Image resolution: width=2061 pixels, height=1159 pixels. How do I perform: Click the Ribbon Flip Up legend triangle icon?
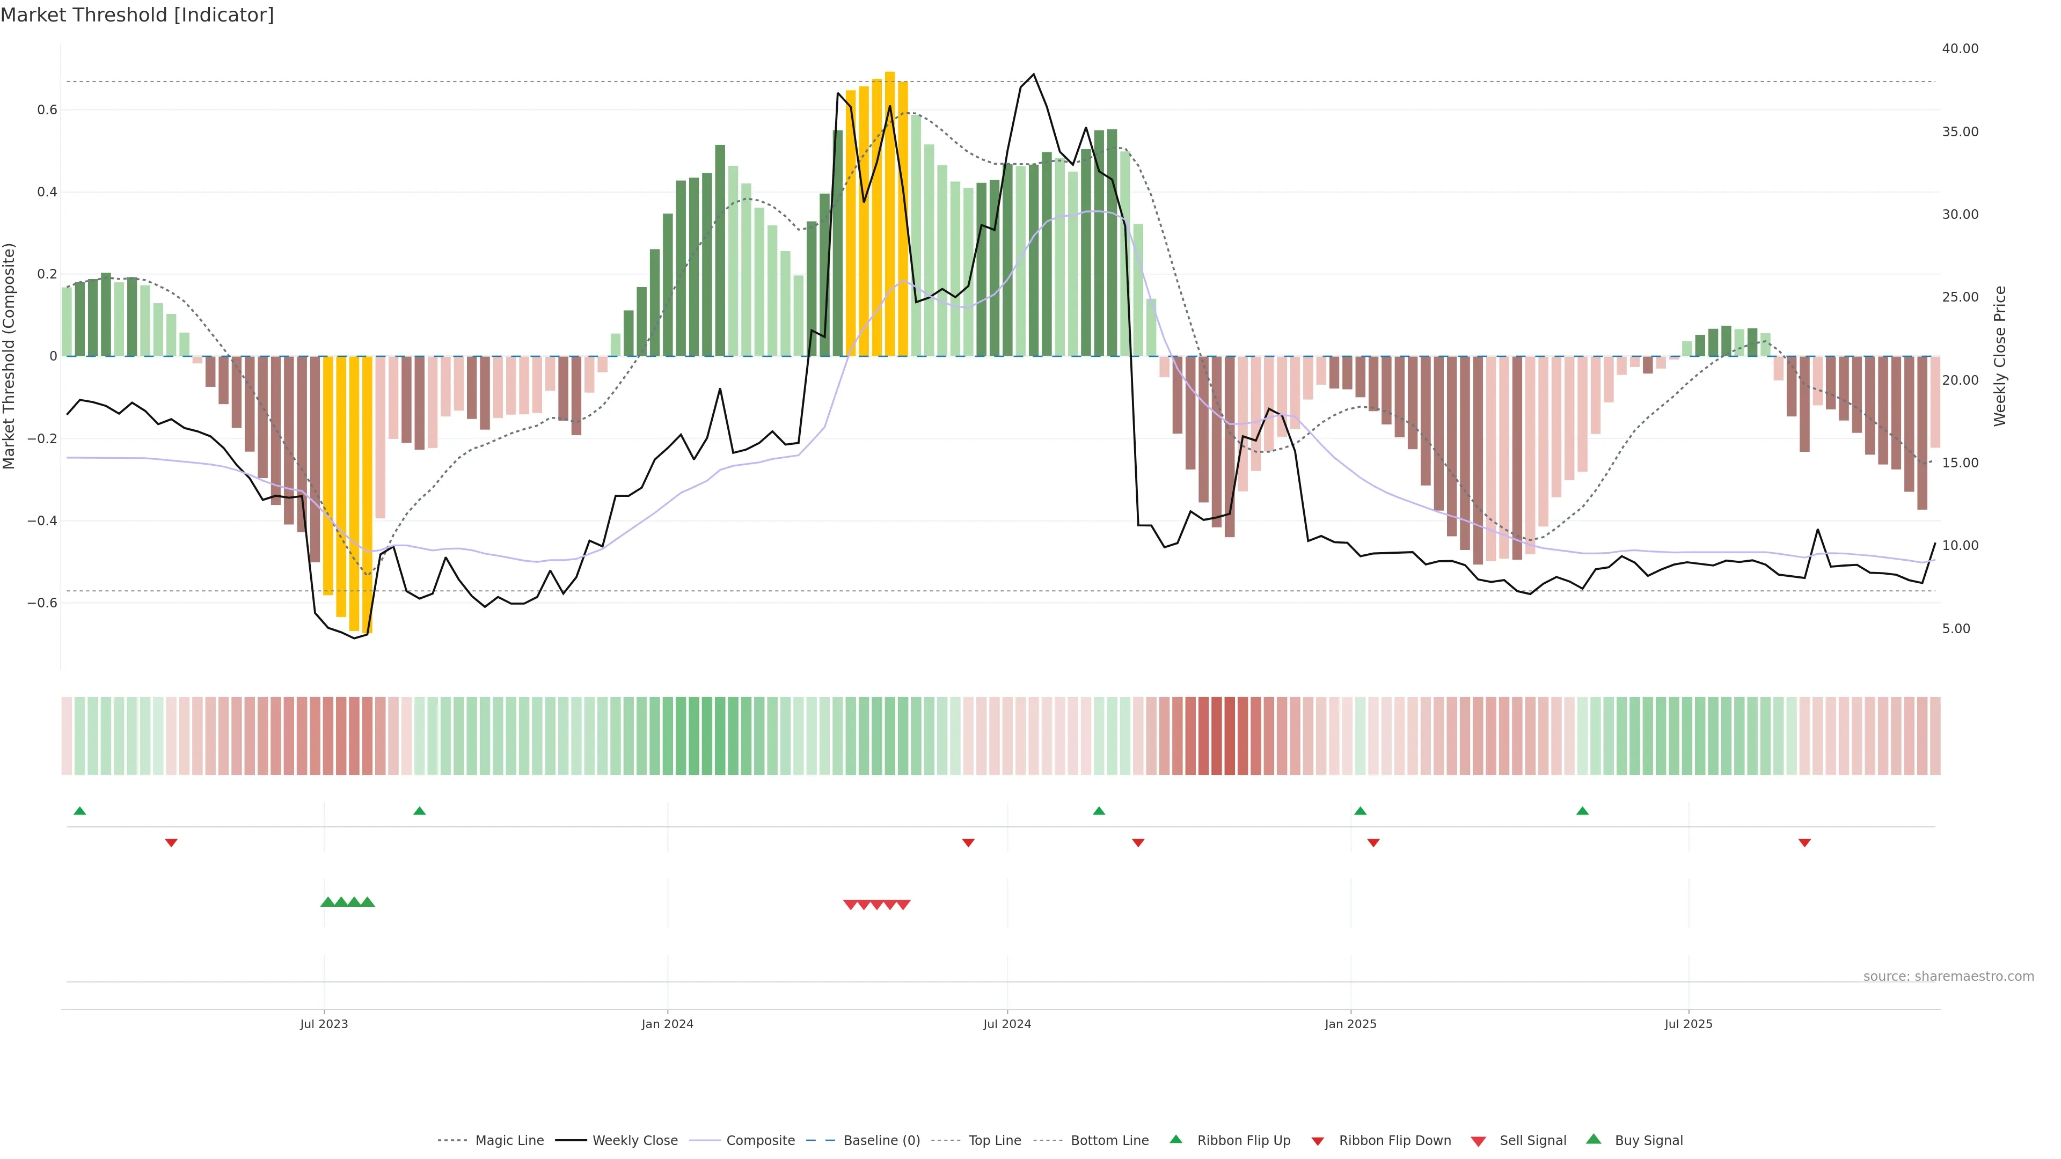[1175, 1139]
